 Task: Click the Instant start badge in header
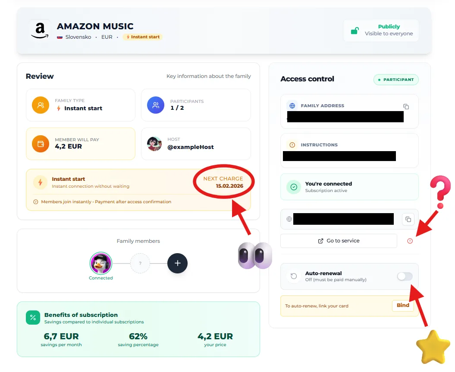[143, 37]
